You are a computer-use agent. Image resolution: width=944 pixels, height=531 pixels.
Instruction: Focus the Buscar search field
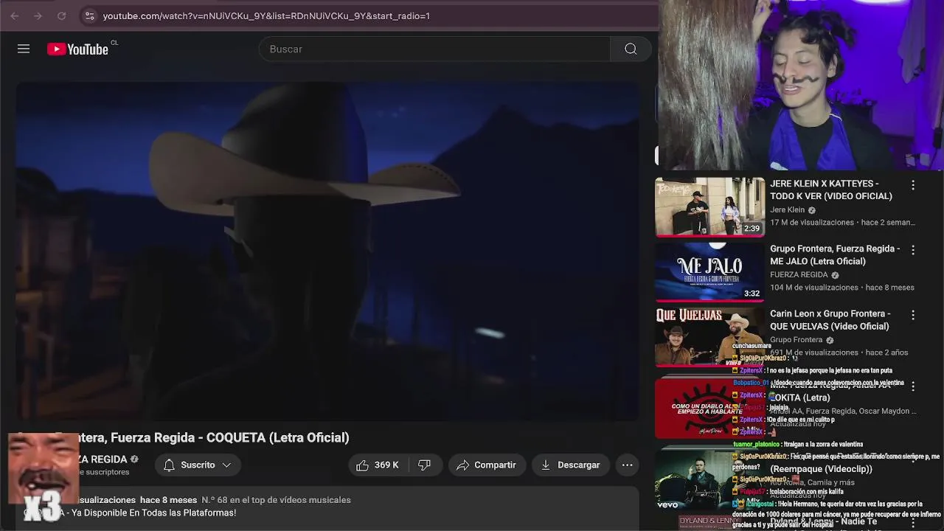(434, 49)
